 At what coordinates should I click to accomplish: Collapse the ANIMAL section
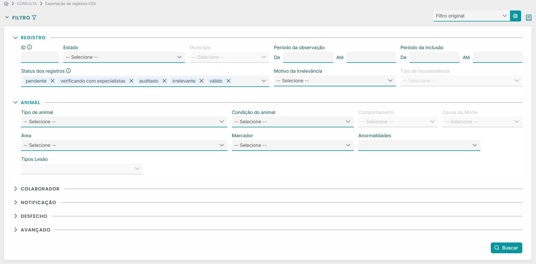coord(16,103)
